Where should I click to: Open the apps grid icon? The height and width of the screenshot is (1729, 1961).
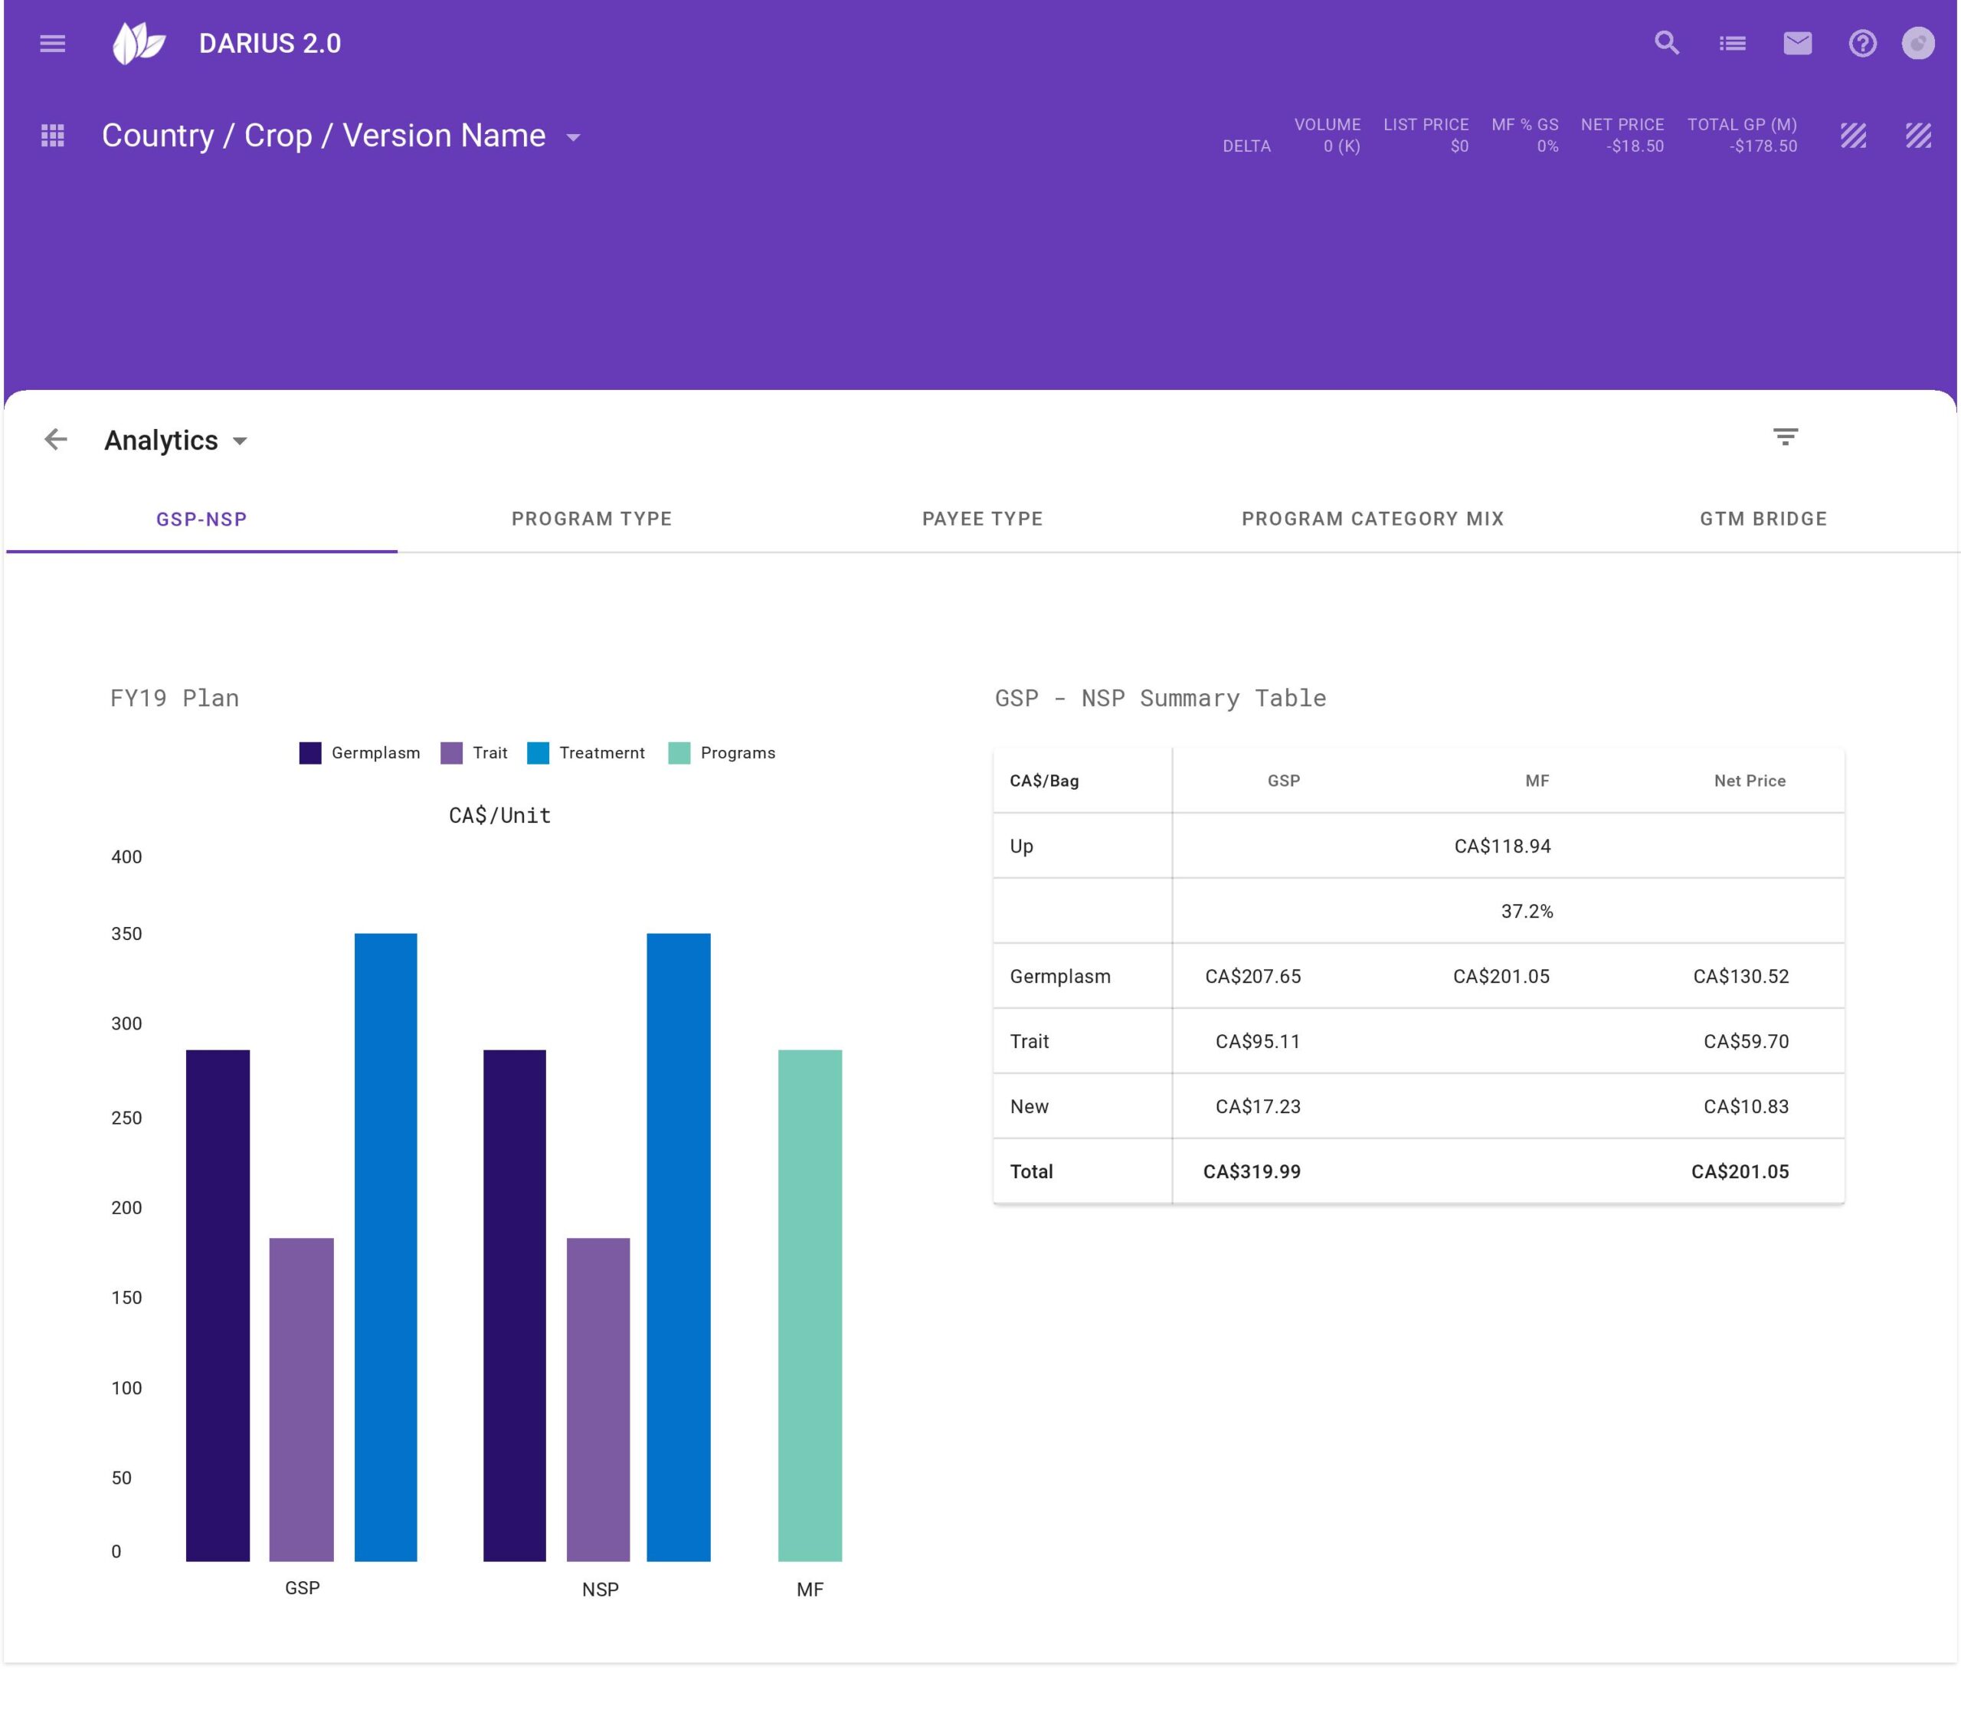pos(53,136)
